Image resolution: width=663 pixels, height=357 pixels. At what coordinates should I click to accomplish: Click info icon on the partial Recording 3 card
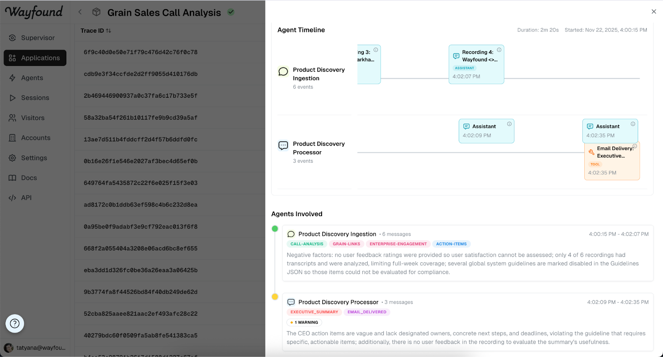(x=376, y=50)
